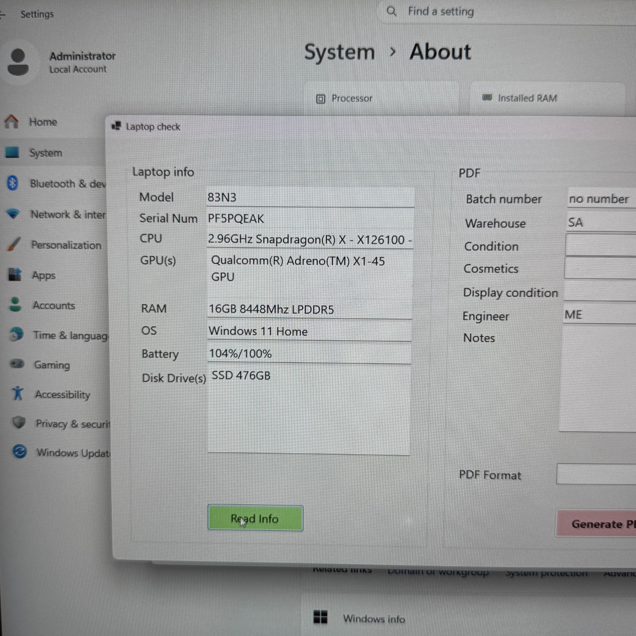Click the OS field Windows 11 Home
The width and height of the screenshot is (636, 636).
click(310, 331)
